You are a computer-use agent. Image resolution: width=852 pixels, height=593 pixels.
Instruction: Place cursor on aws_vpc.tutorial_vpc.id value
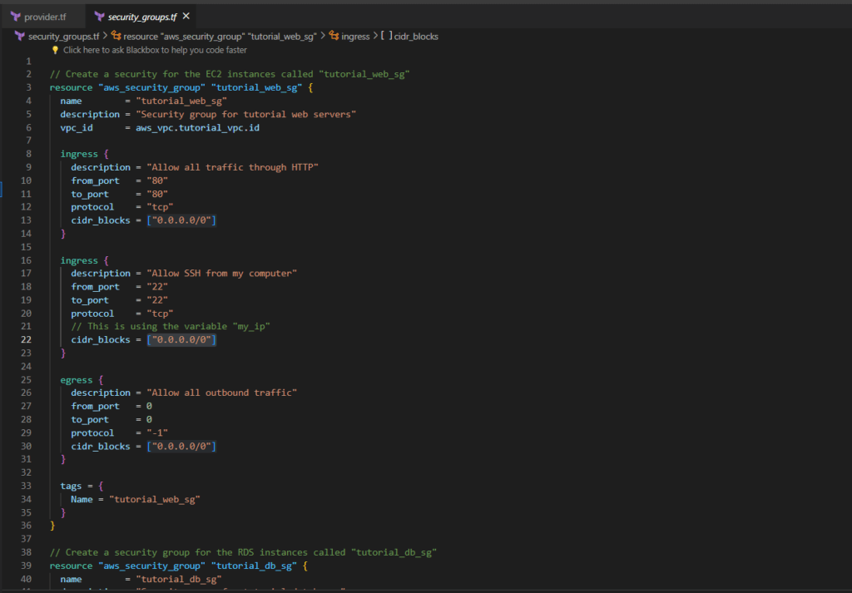click(199, 128)
